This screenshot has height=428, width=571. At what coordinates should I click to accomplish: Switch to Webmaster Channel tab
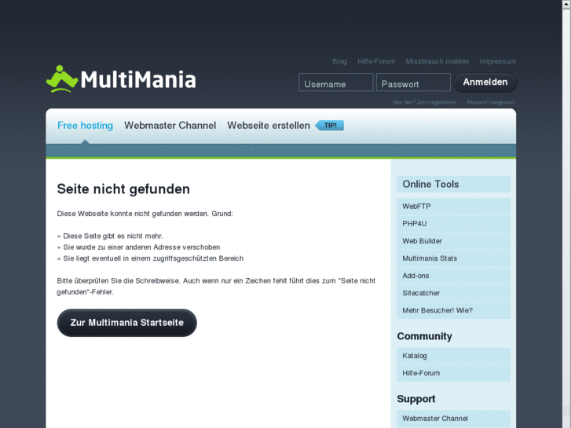click(170, 126)
